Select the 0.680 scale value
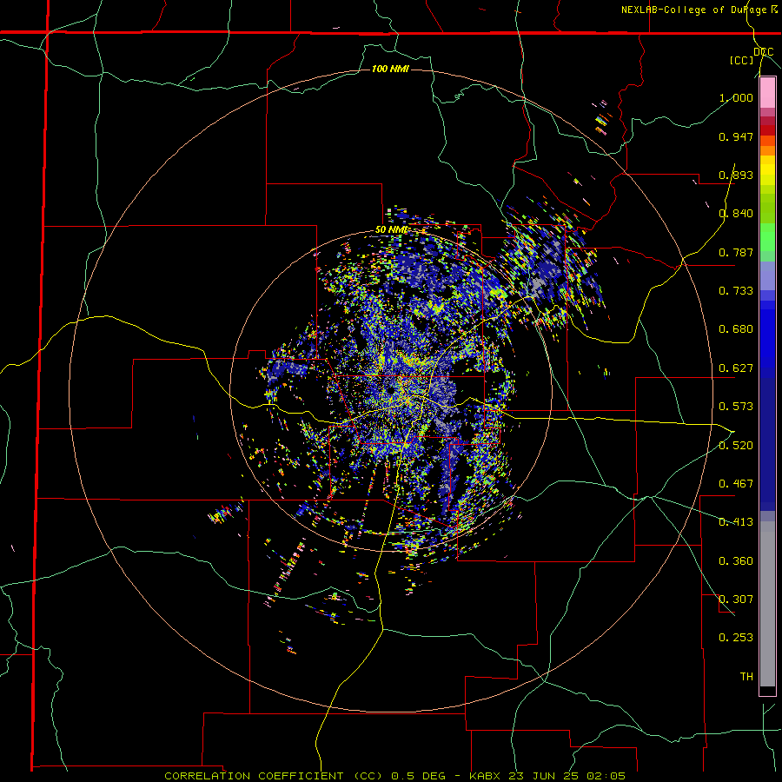The width and height of the screenshot is (782, 782). 736,329
